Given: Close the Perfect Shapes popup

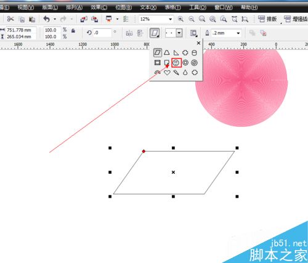Looking at the screenshot, I should click(x=198, y=43).
